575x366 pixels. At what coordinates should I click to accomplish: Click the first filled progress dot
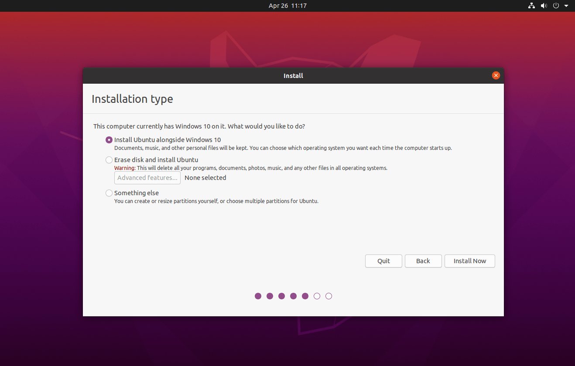[258, 296]
